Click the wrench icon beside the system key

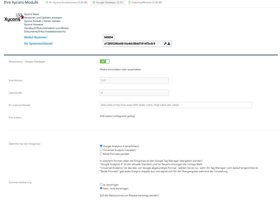coord(165,43)
